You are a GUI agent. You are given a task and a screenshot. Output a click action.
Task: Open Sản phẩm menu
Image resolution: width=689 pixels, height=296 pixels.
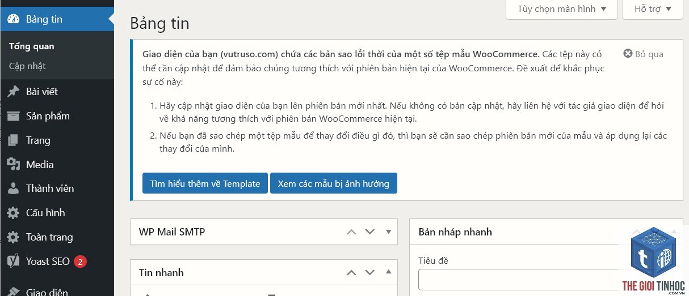57,116
